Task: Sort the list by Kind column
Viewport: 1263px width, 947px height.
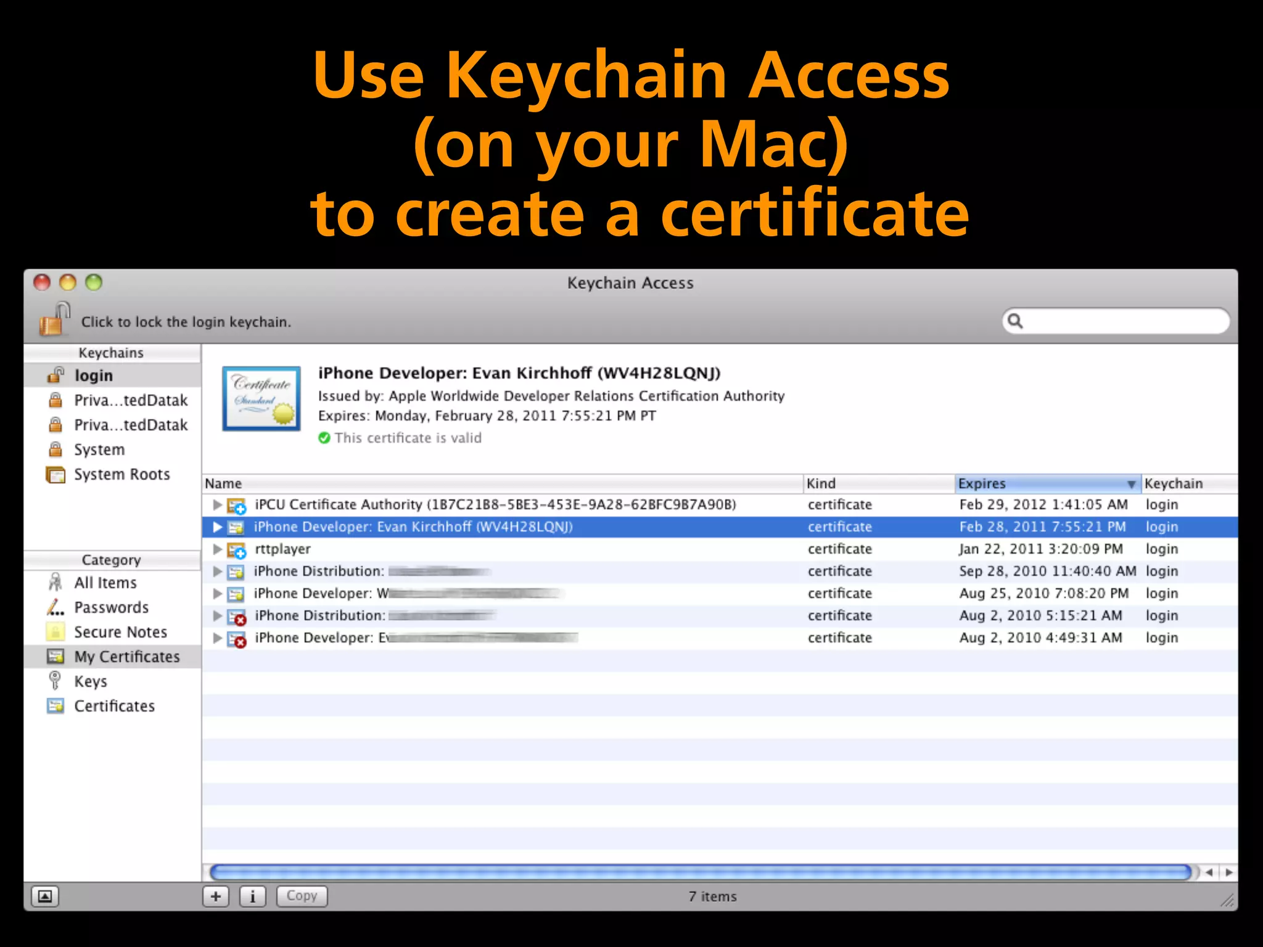Action: click(x=879, y=483)
